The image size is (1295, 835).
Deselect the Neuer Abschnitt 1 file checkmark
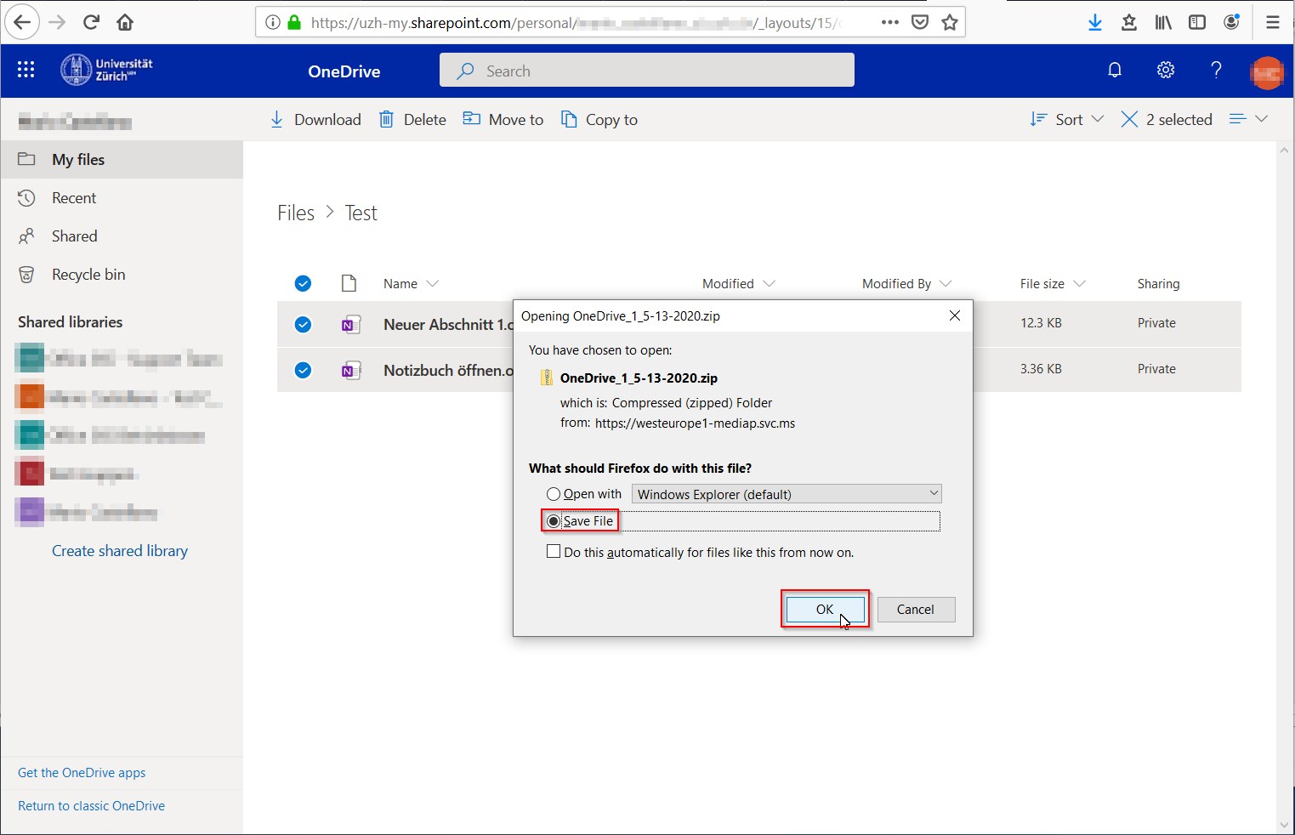tap(303, 324)
